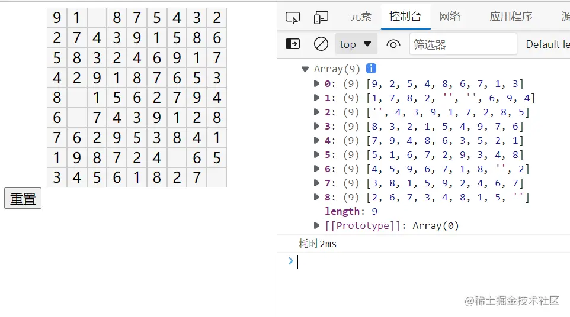The width and height of the screenshot is (570, 317).
Task: Clear the console with the ban icon
Action: 321,44
